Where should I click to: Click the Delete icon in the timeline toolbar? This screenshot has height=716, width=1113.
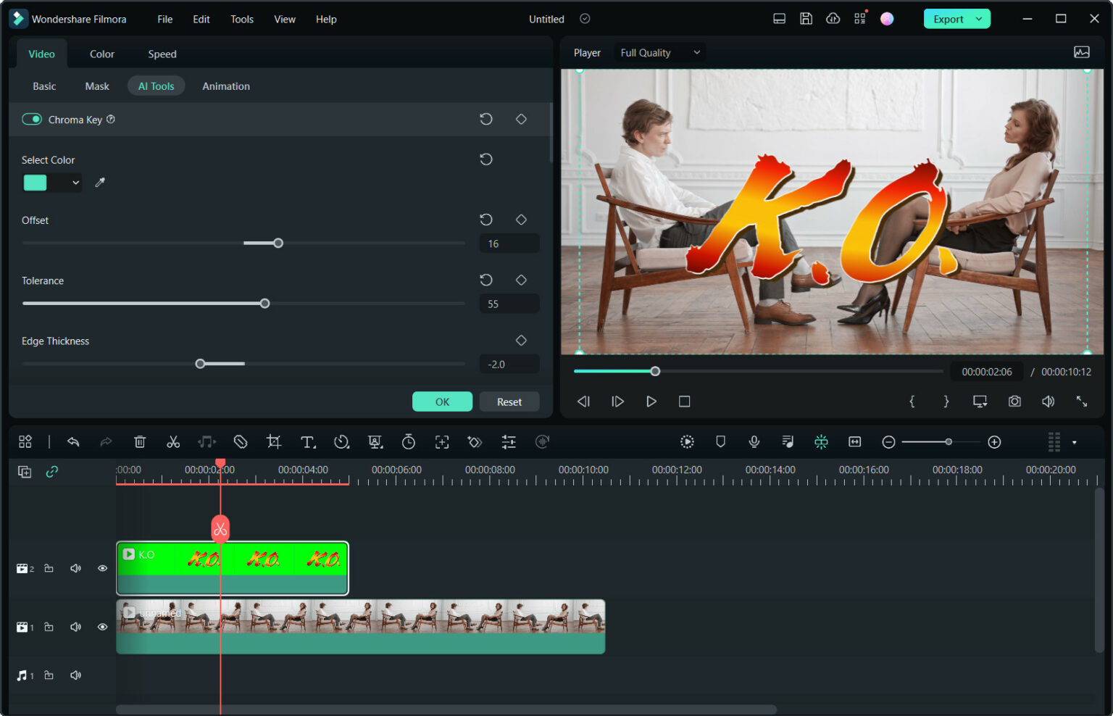(x=140, y=441)
